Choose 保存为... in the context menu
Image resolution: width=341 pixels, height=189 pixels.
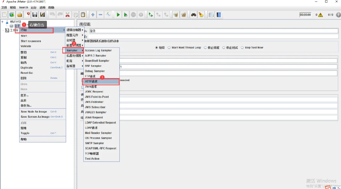click(43, 106)
